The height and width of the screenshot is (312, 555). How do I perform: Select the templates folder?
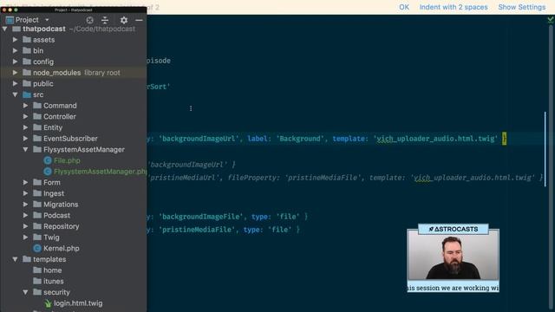49,259
